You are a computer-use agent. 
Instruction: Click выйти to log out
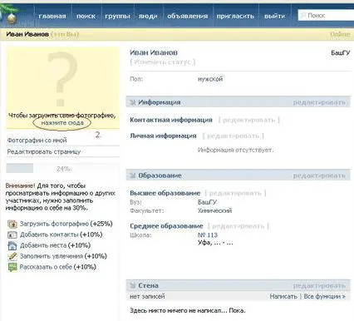(274, 16)
